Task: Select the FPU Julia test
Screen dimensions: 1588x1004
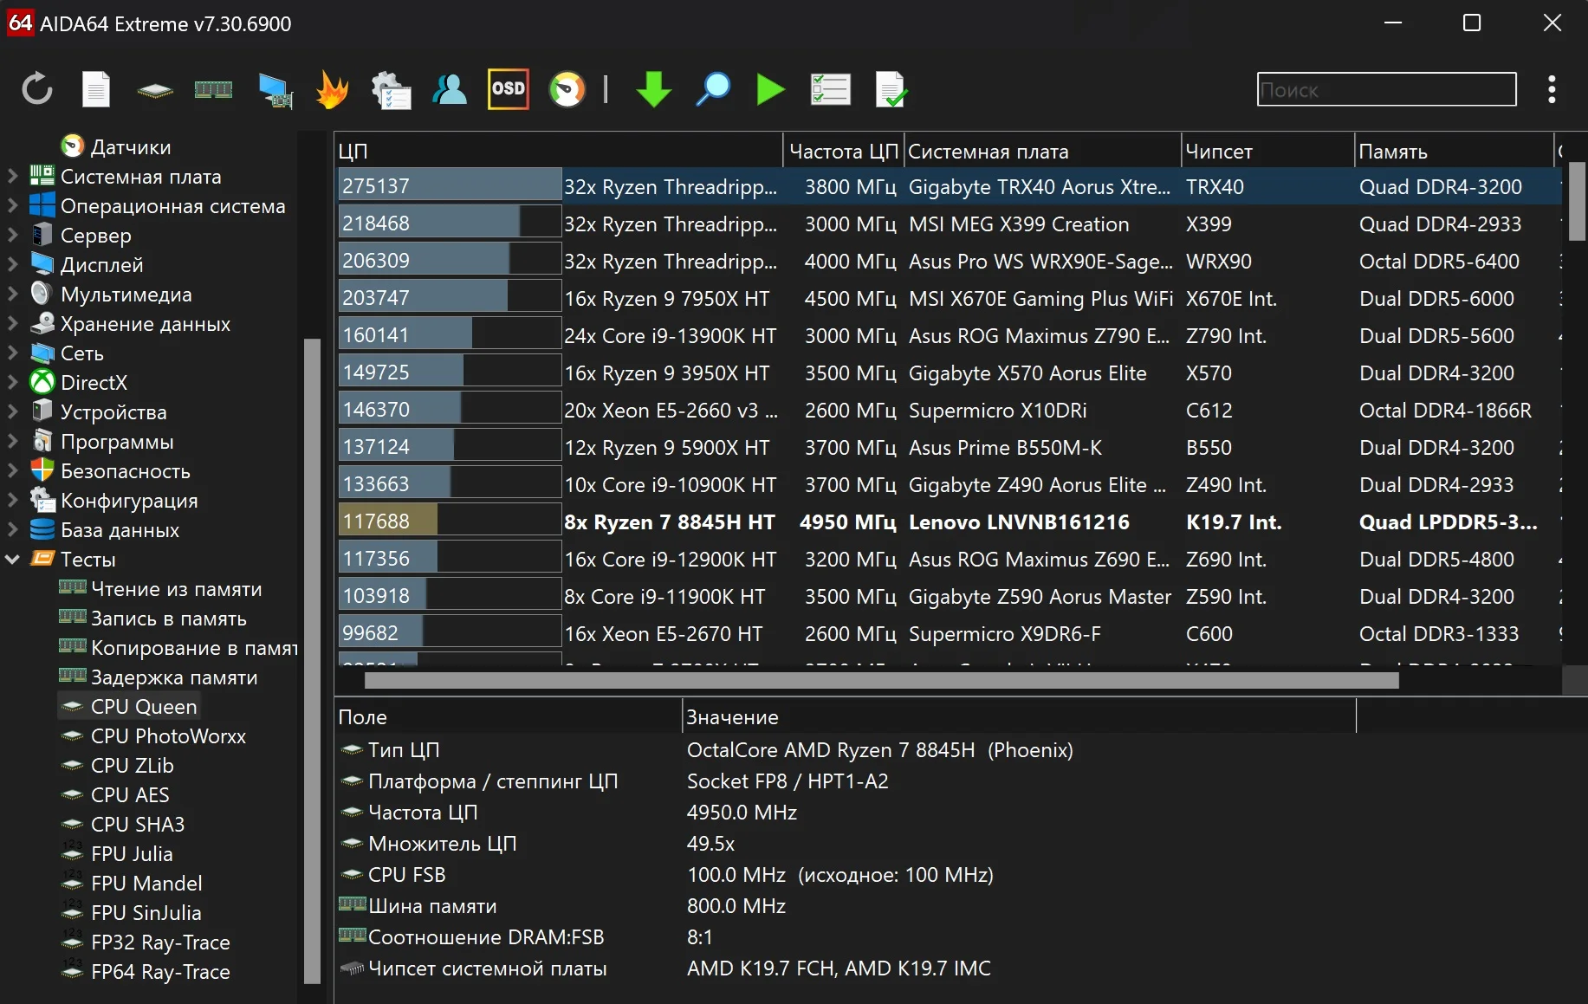Action: coord(132,854)
